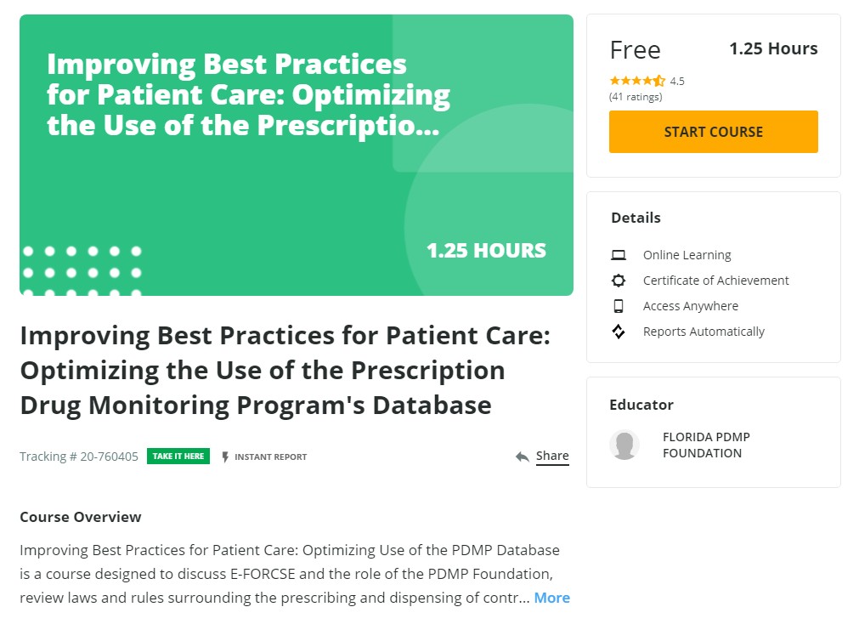Click the Access Anywhere phone icon
Image resolution: width=859 pixels, height=624 pixels.
[x=619, y=306]
